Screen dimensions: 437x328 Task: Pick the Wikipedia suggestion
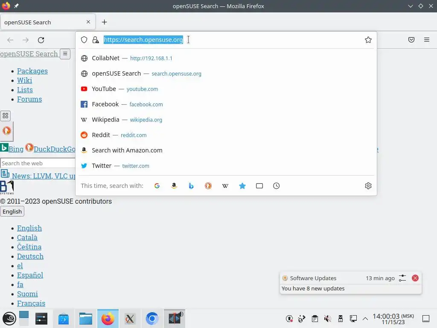[226, 120]
